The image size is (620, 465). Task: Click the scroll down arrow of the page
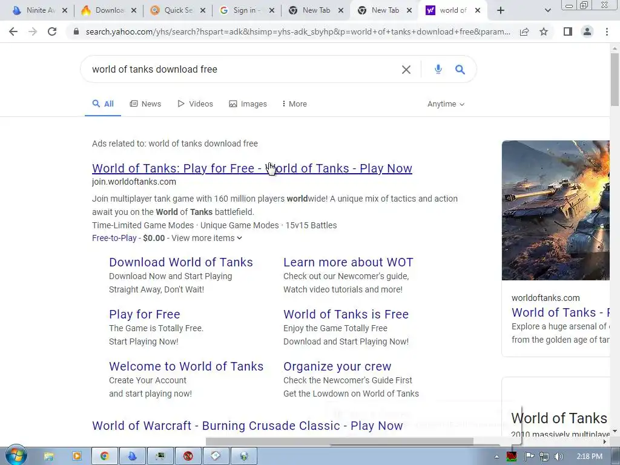[615, 431]
